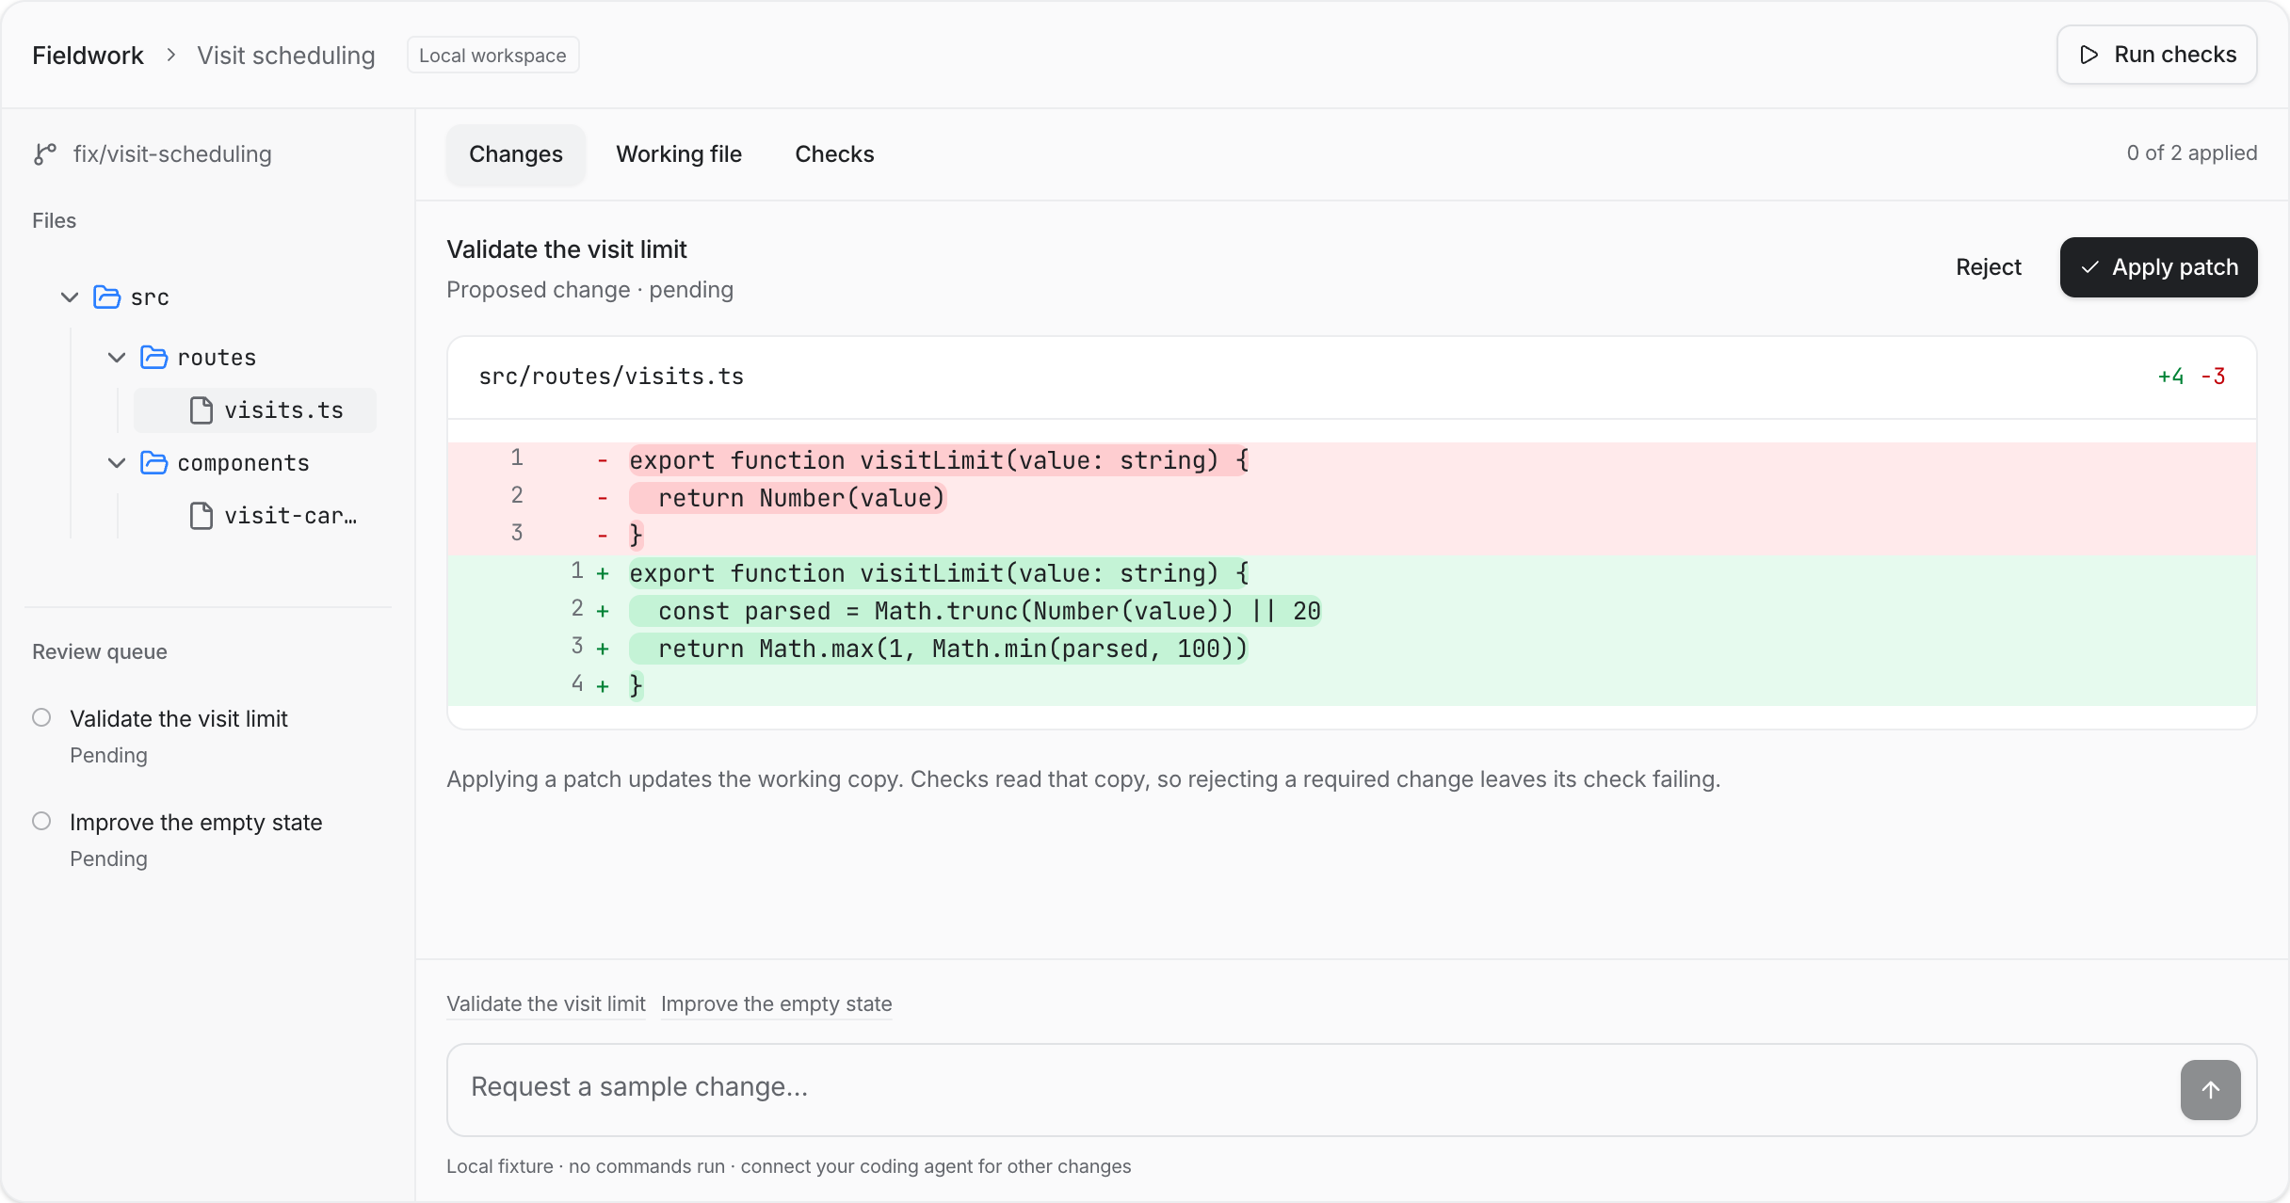Select the Improve the empty state radio
Viewport: 2290px width, 1203px height.
41,821
